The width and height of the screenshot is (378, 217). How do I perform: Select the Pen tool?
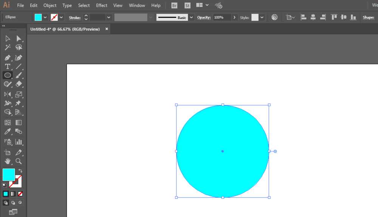(8, 58)
